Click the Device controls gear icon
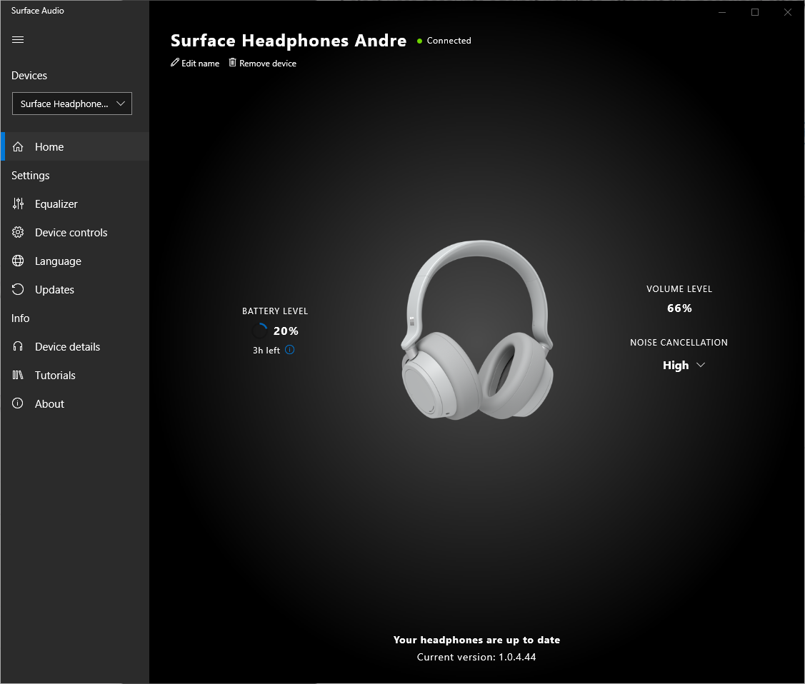The width and height of the screenshot is (805, 684). tap(19, 233)
